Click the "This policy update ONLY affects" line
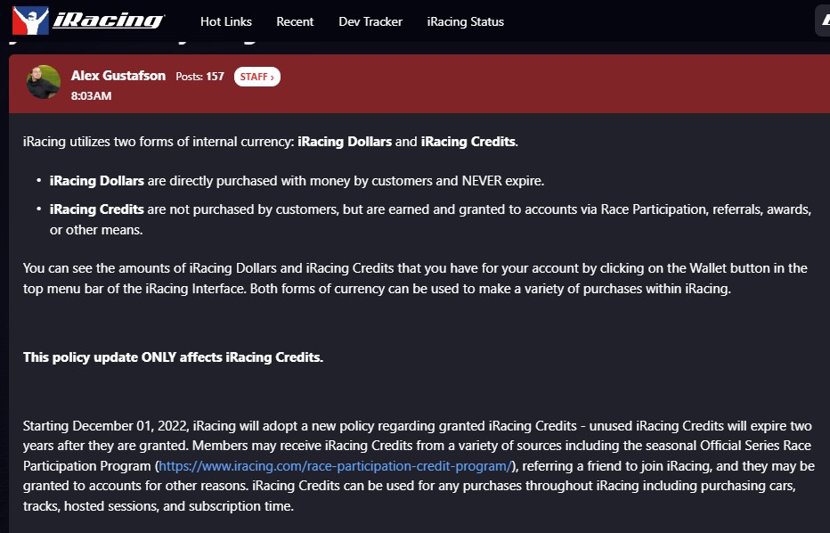 [x=173, y=357]
